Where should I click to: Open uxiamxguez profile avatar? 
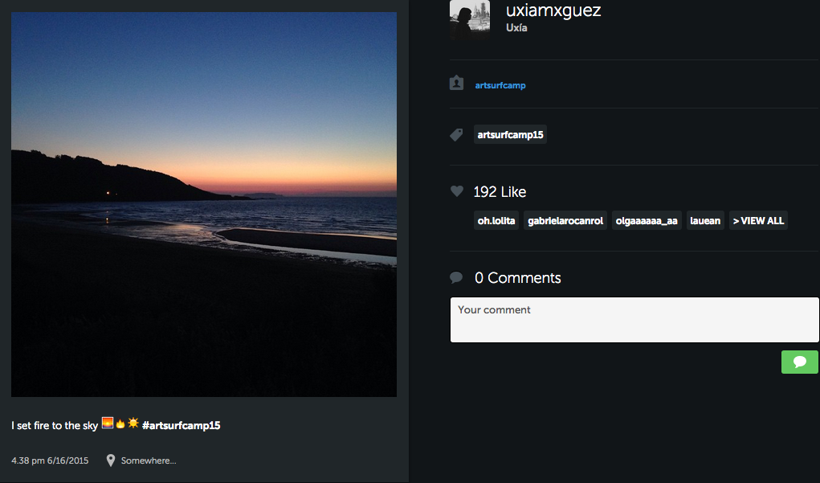tap(470, 19)
